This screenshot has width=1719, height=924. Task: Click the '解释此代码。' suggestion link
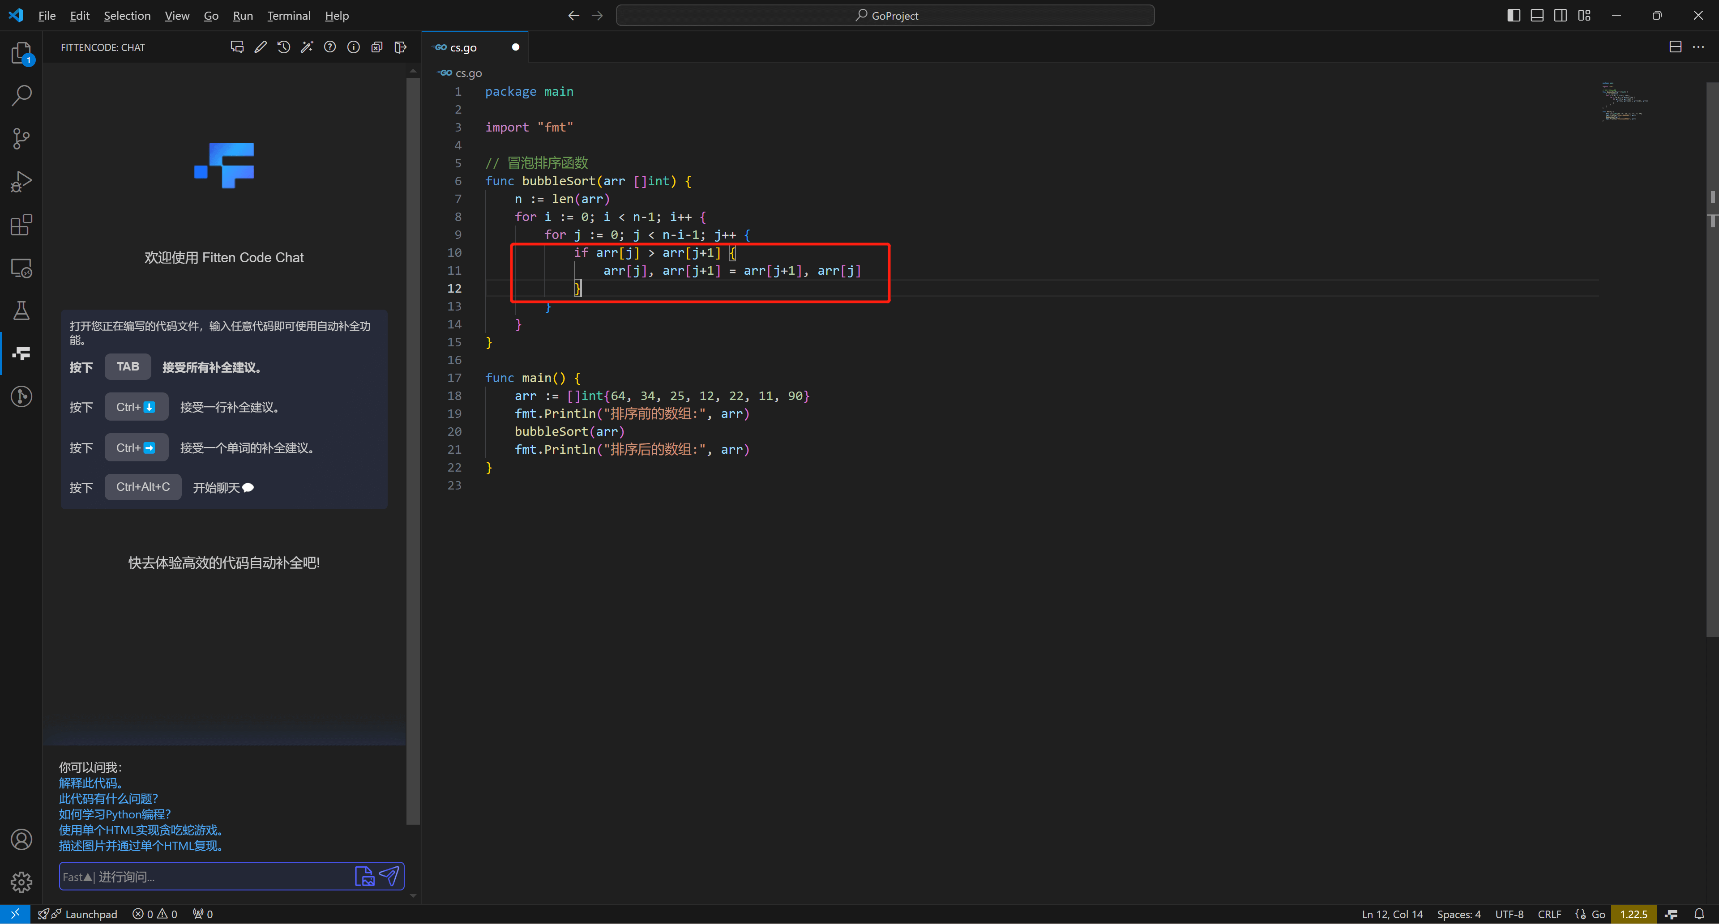tap(91, 783)
